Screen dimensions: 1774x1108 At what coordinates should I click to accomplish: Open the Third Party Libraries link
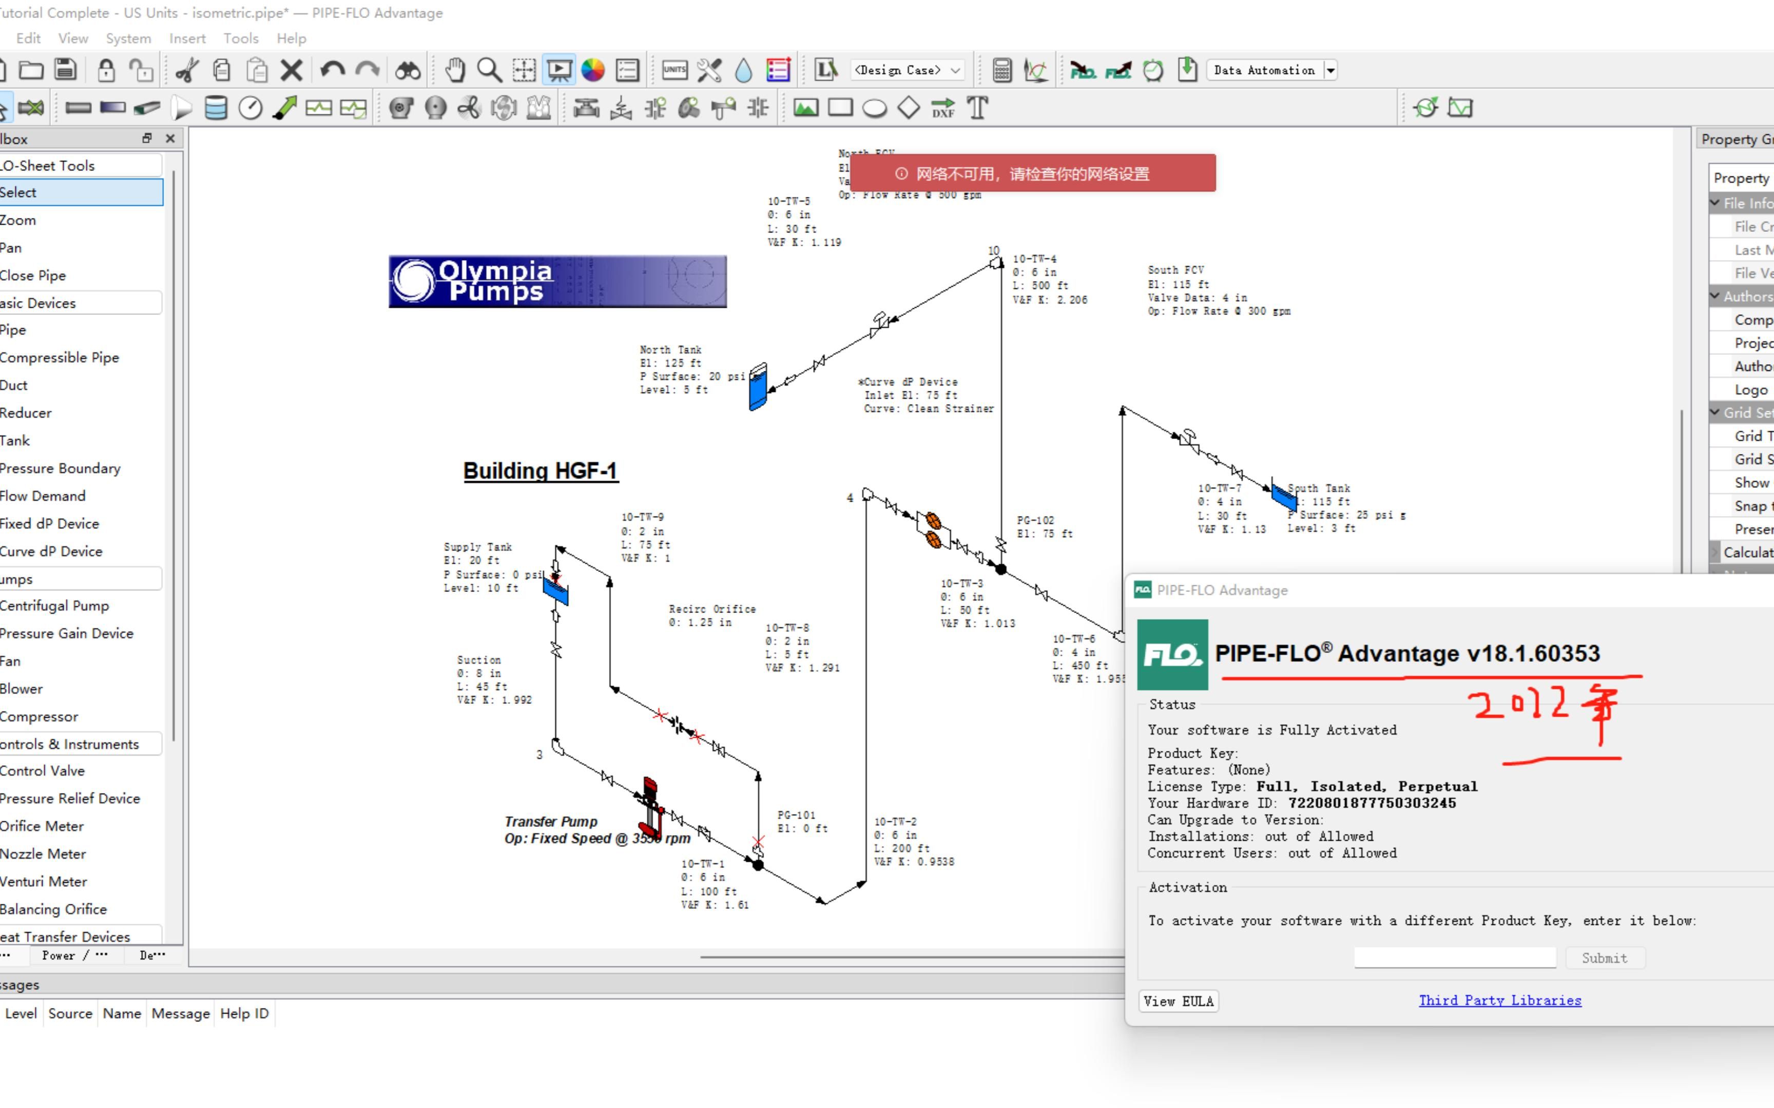coord(1500,1000)
